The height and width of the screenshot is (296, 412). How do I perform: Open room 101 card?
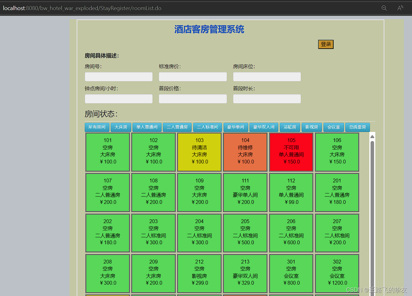(108, 152)
